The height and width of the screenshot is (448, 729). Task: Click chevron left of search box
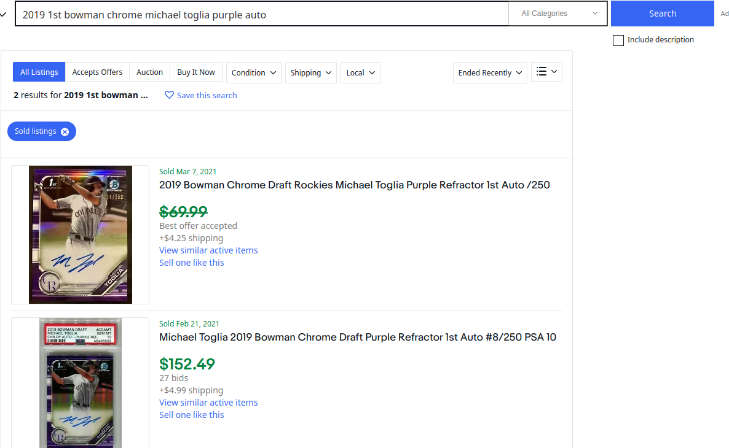pos(4,14)
